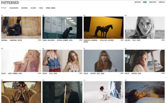Viewport: 166px width, 103px height.
Task: Open the Carolina Herrera horse thumbnail
Action: coord(103,28)
